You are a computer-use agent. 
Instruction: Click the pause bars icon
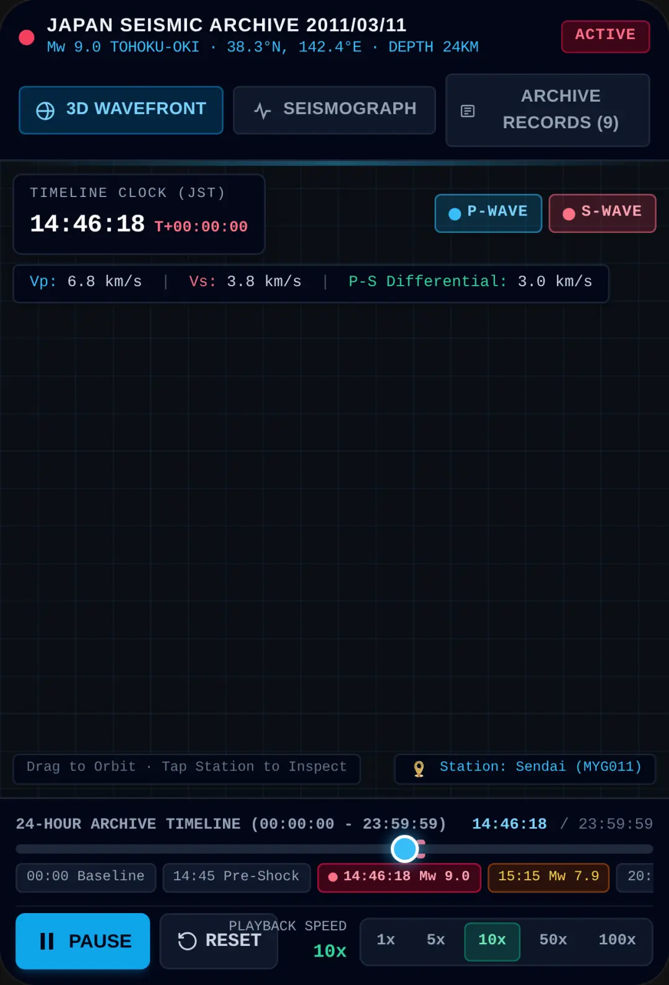47,941
